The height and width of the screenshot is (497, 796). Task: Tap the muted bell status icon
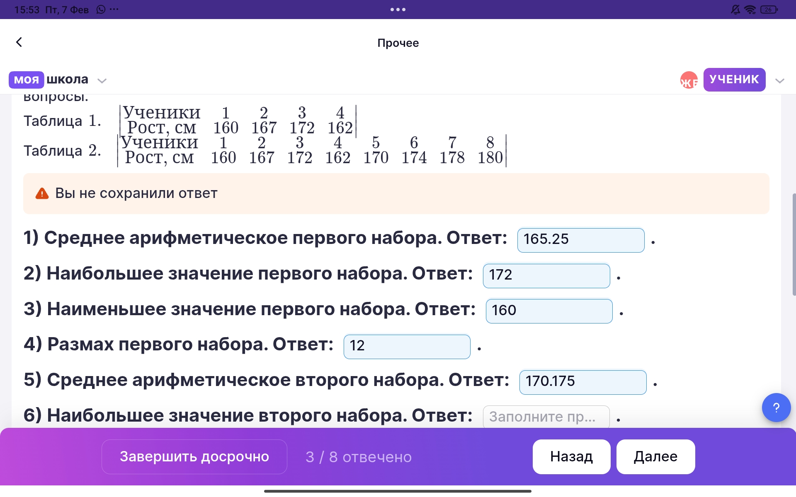(735, 10)
